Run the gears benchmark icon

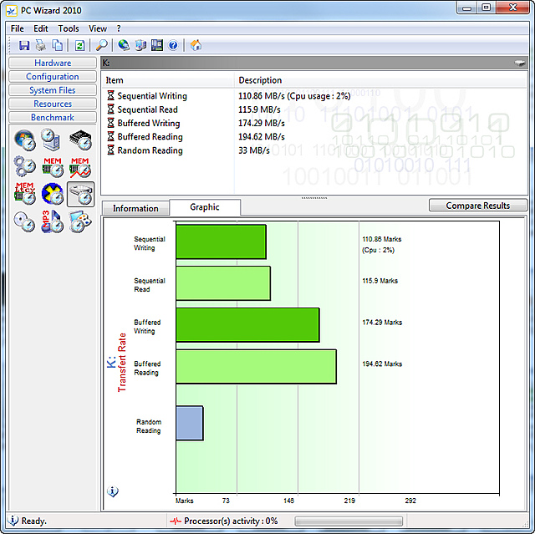tap(25, 167)
